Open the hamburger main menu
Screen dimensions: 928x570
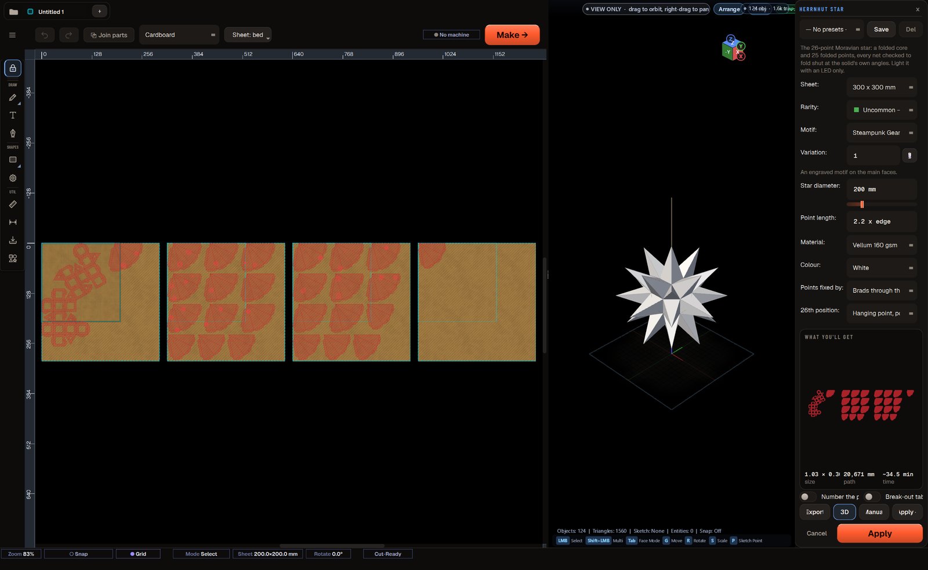point(12,35)
